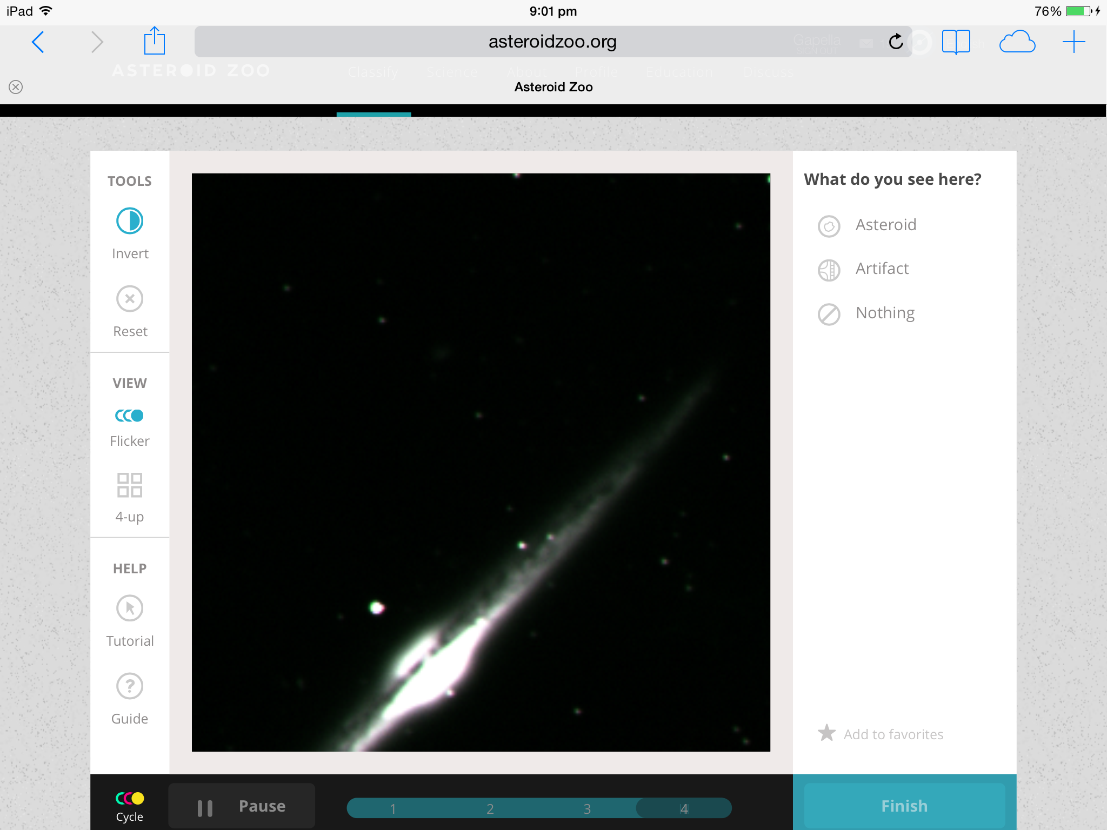Open the Guide help icon

[130, 686]
